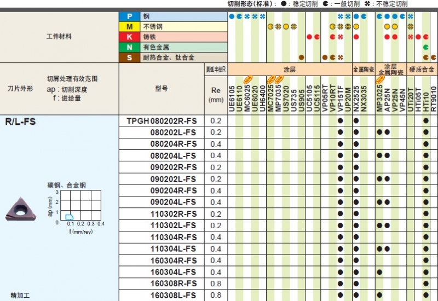This screenshot has width=438, height=301.
Task: Click the 涂层金属陶瓷 grade group header
Action: (x=391, y=70)
